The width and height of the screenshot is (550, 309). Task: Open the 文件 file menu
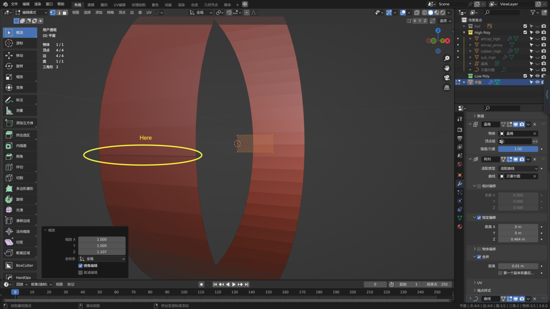coord(14,4)
